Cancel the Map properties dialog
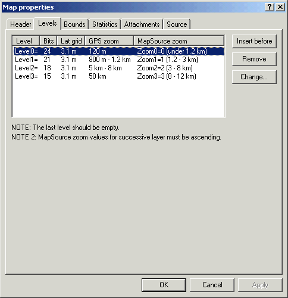288x298 pixels. click(x=212, y=285)
